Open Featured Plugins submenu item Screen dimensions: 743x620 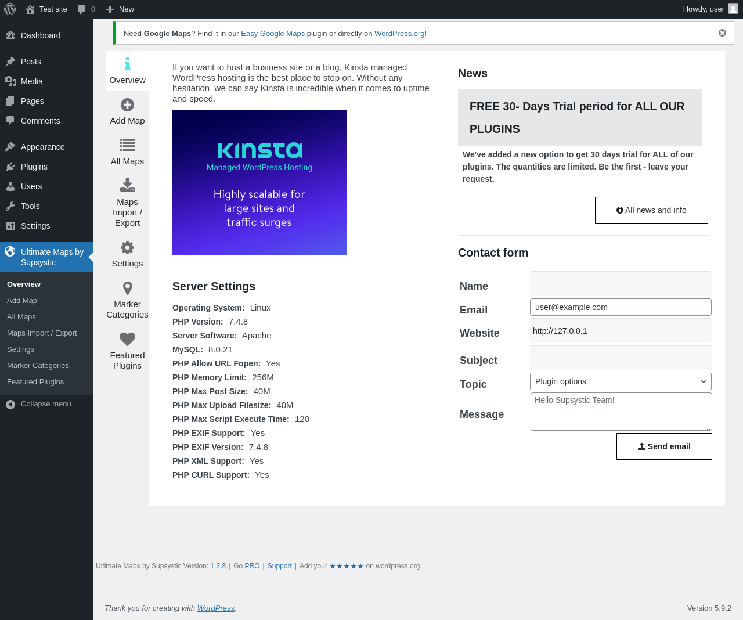click(x=35, y=382)
